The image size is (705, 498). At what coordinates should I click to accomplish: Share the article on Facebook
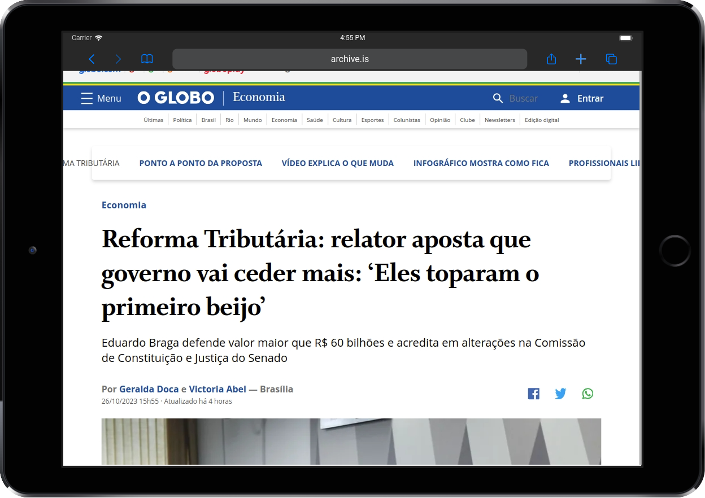533,394
